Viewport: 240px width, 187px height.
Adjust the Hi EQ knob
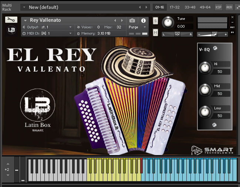click(x=205, y=68)
